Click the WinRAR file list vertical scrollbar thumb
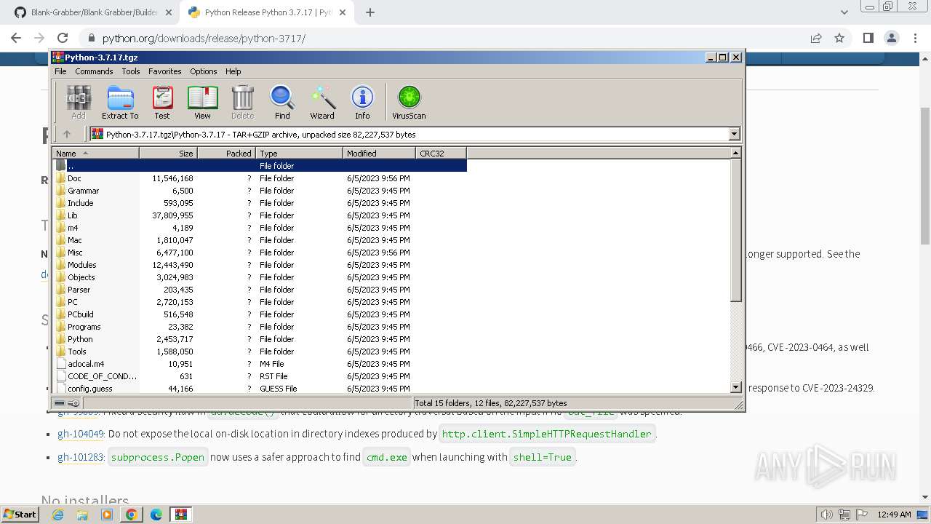This screenshot has height=524, width=931. pos(735,230)
